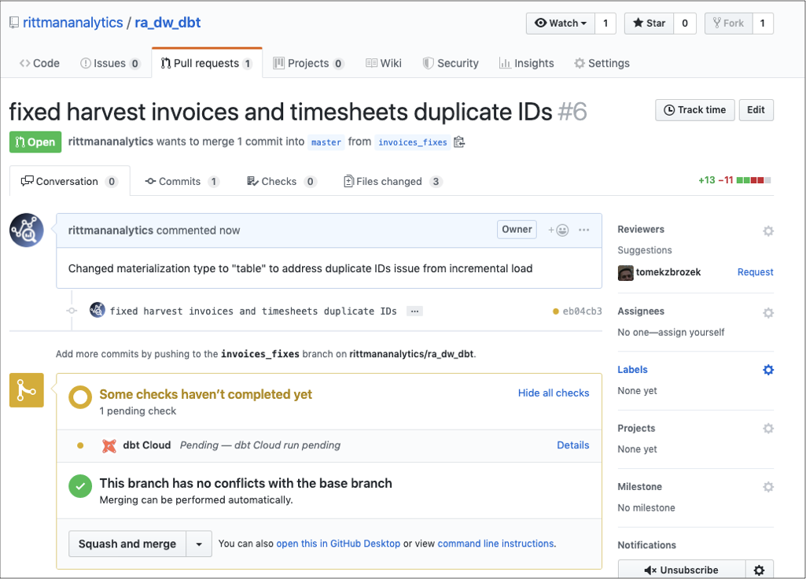The height and width of the screenshot is (579, 806).
Task: Open Projects sidebar gear settings
Action: tap(768, 428)
